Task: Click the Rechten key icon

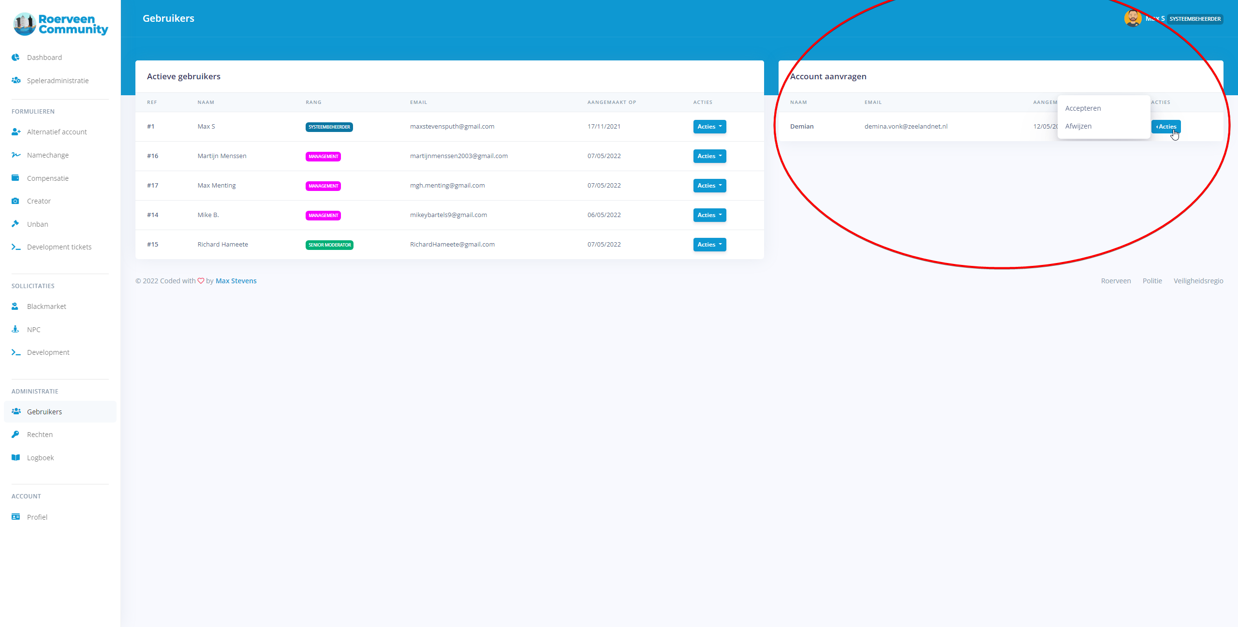Action: pyautogui.click(x=15, y=434)
